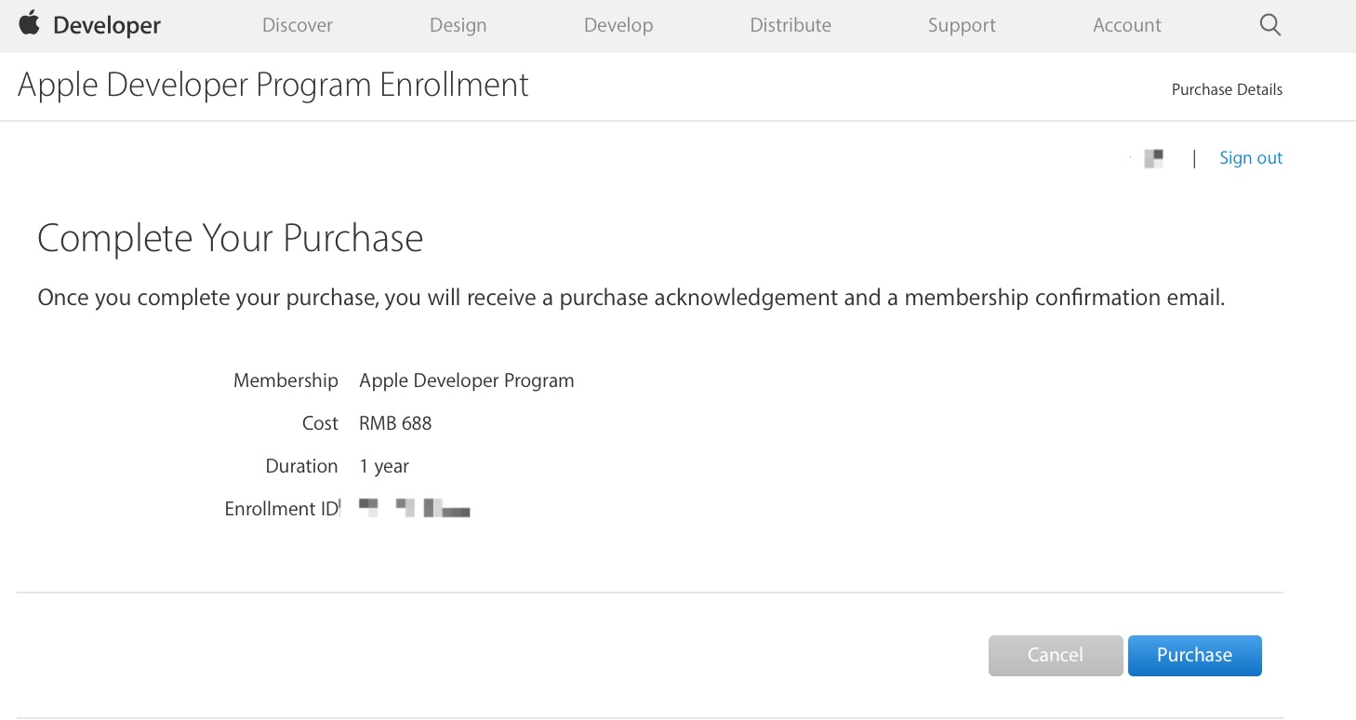Open the search magnifier icon
Image resolution: width=1356 pixels, height=720 pixels.
[1270, 25]
